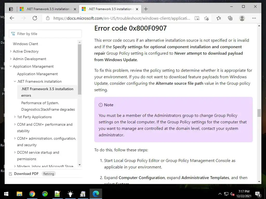Launch Google Chrome from taskbar
Viewport: 266px width, 199px height.
[x=32, y=194]
